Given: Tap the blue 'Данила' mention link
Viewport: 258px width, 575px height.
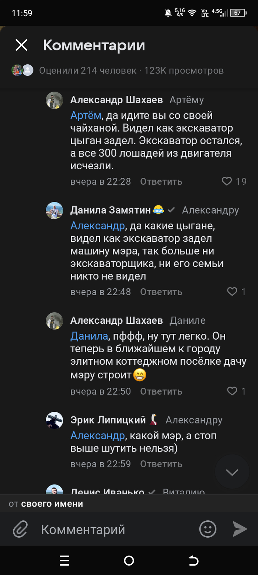Looking at the screenshot, I should coord(89,336).
